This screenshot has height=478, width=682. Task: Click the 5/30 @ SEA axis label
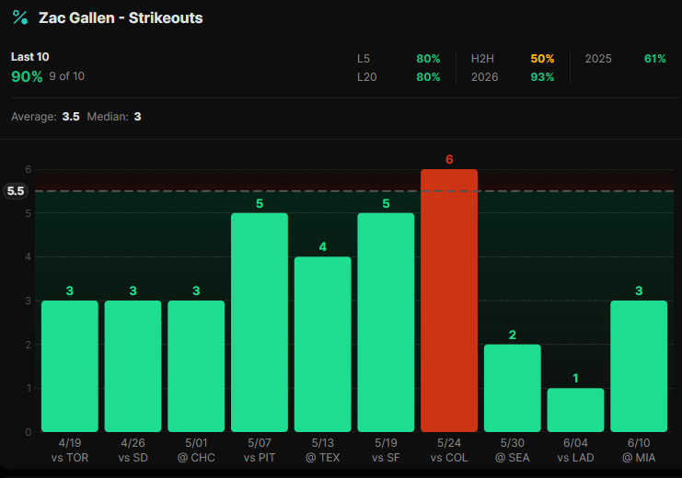click(x=513, y=450)
